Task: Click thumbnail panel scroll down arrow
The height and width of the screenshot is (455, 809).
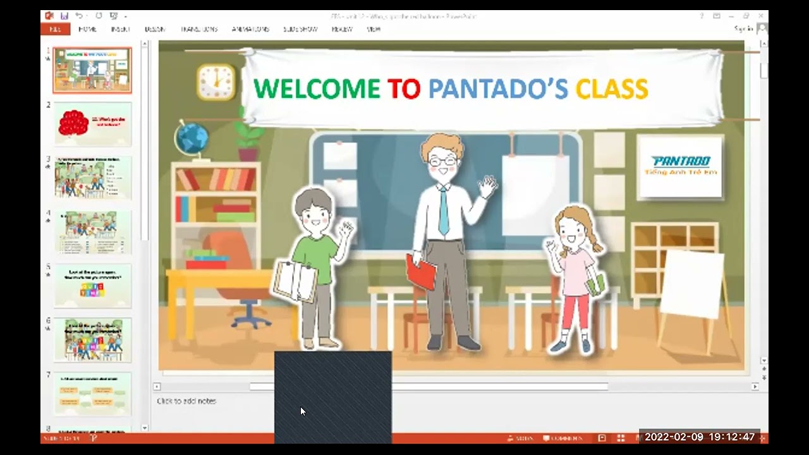Action: coord(145,428)
